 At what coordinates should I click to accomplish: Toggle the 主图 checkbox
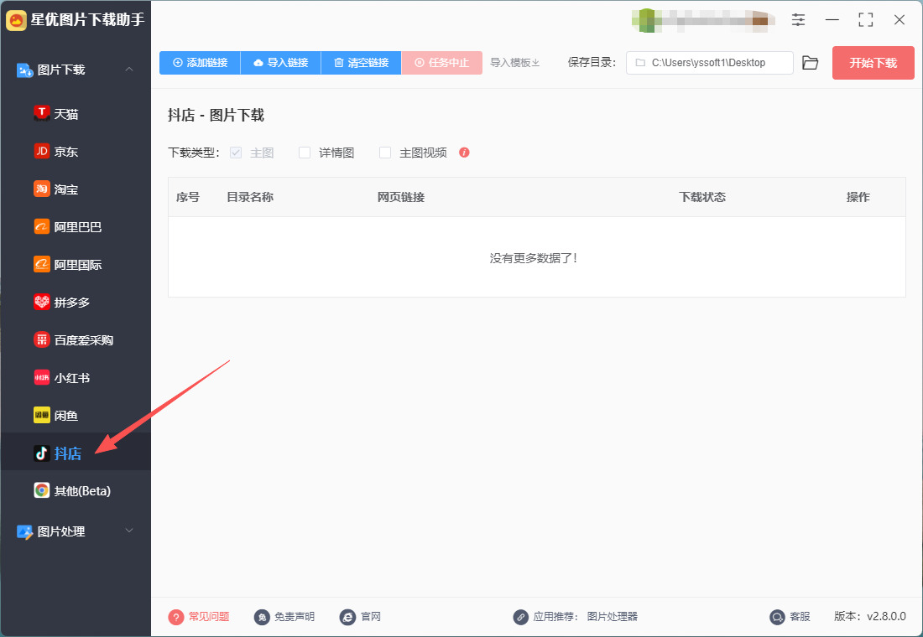click(236, 153)
